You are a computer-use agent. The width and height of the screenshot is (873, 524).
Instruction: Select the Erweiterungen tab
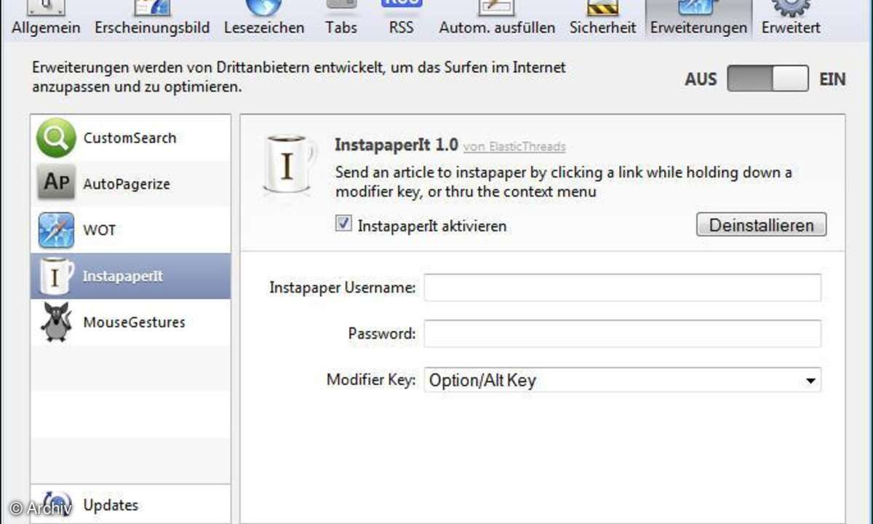[698, 20]
